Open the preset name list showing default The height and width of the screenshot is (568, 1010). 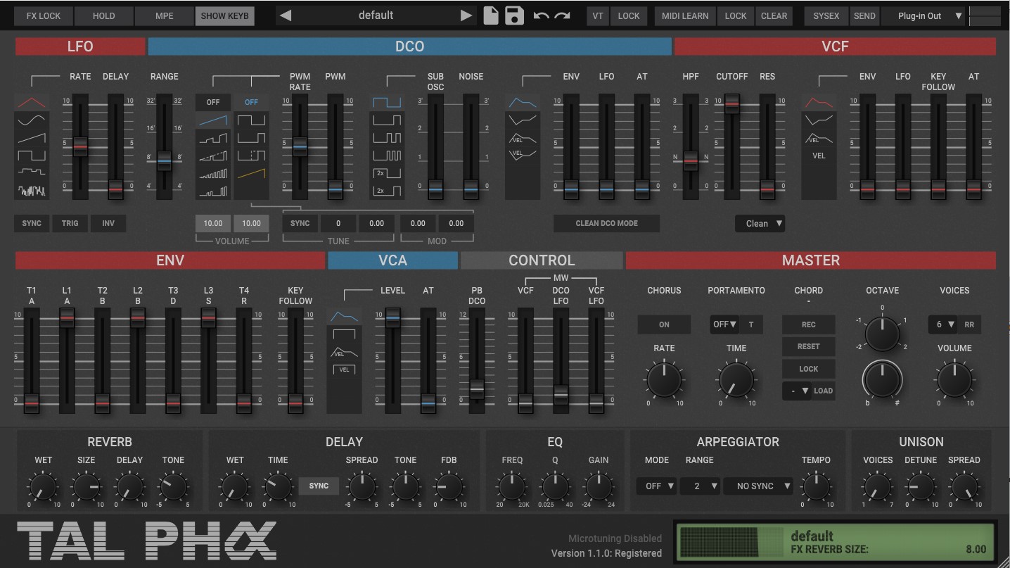[x=376, y=15]
